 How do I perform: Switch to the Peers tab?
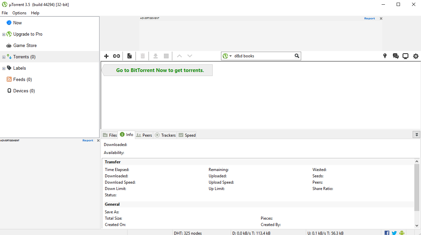pos(144,135)
